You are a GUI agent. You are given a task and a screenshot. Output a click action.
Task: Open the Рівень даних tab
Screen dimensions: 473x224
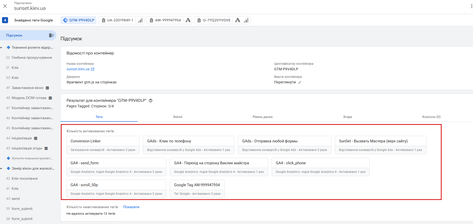(263, 117)
